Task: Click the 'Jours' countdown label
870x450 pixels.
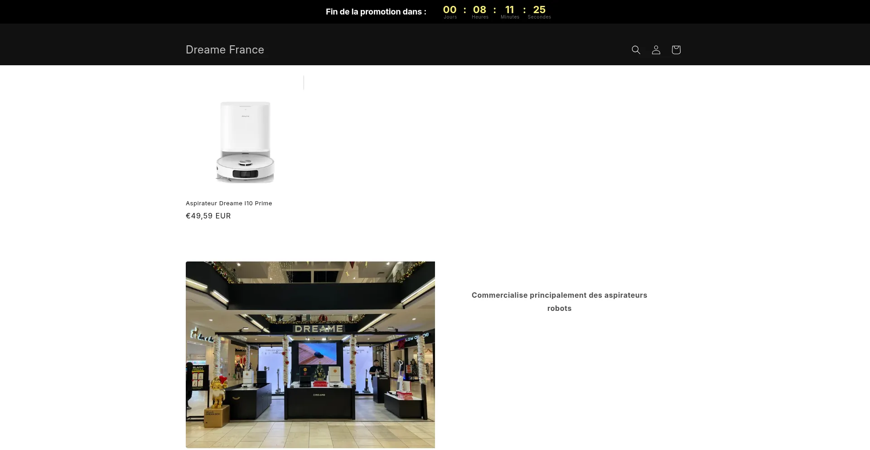Action: pos(450,17)
